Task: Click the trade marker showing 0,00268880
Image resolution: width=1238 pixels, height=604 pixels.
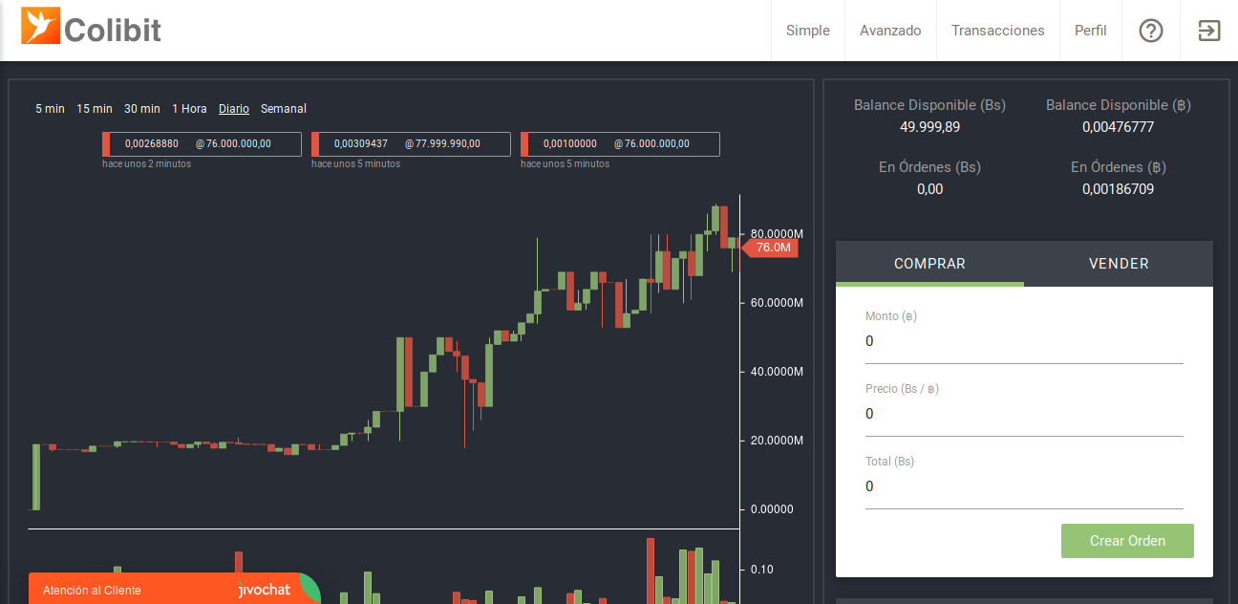Action: click(202, 143)
